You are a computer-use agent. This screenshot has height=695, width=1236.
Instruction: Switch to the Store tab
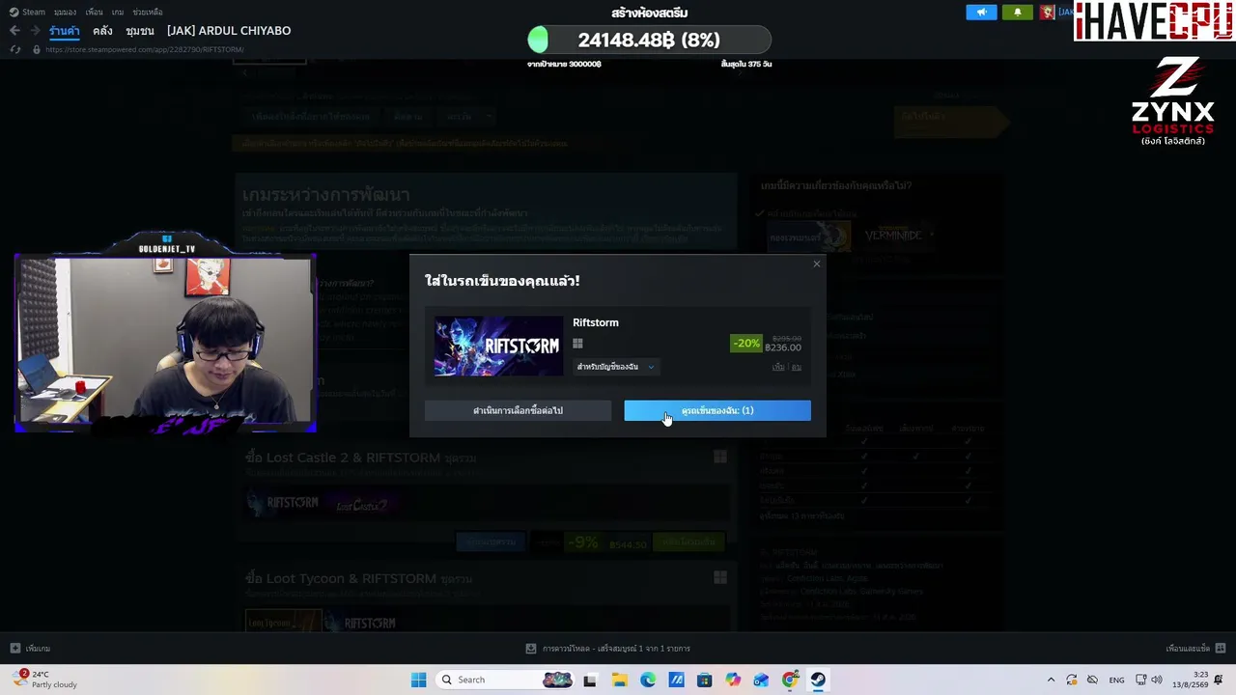[x=65, y=31]
